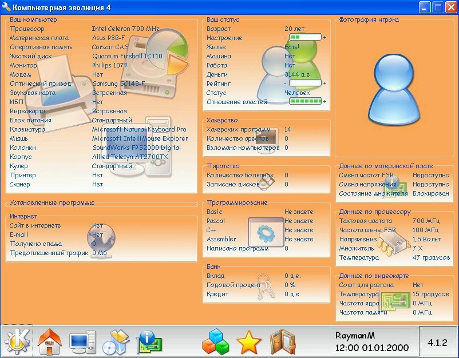
Task: Click the E-mail label
Action: (x=19, y=234)
